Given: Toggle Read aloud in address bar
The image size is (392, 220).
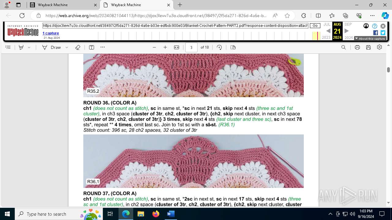Looking at the screenshot, I should click(x=275, y=16).
